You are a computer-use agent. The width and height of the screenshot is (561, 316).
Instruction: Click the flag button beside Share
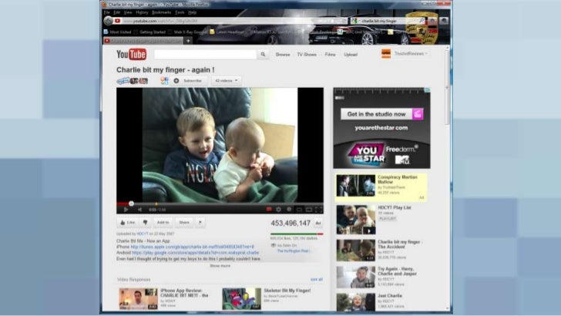[x=200, y=223]
